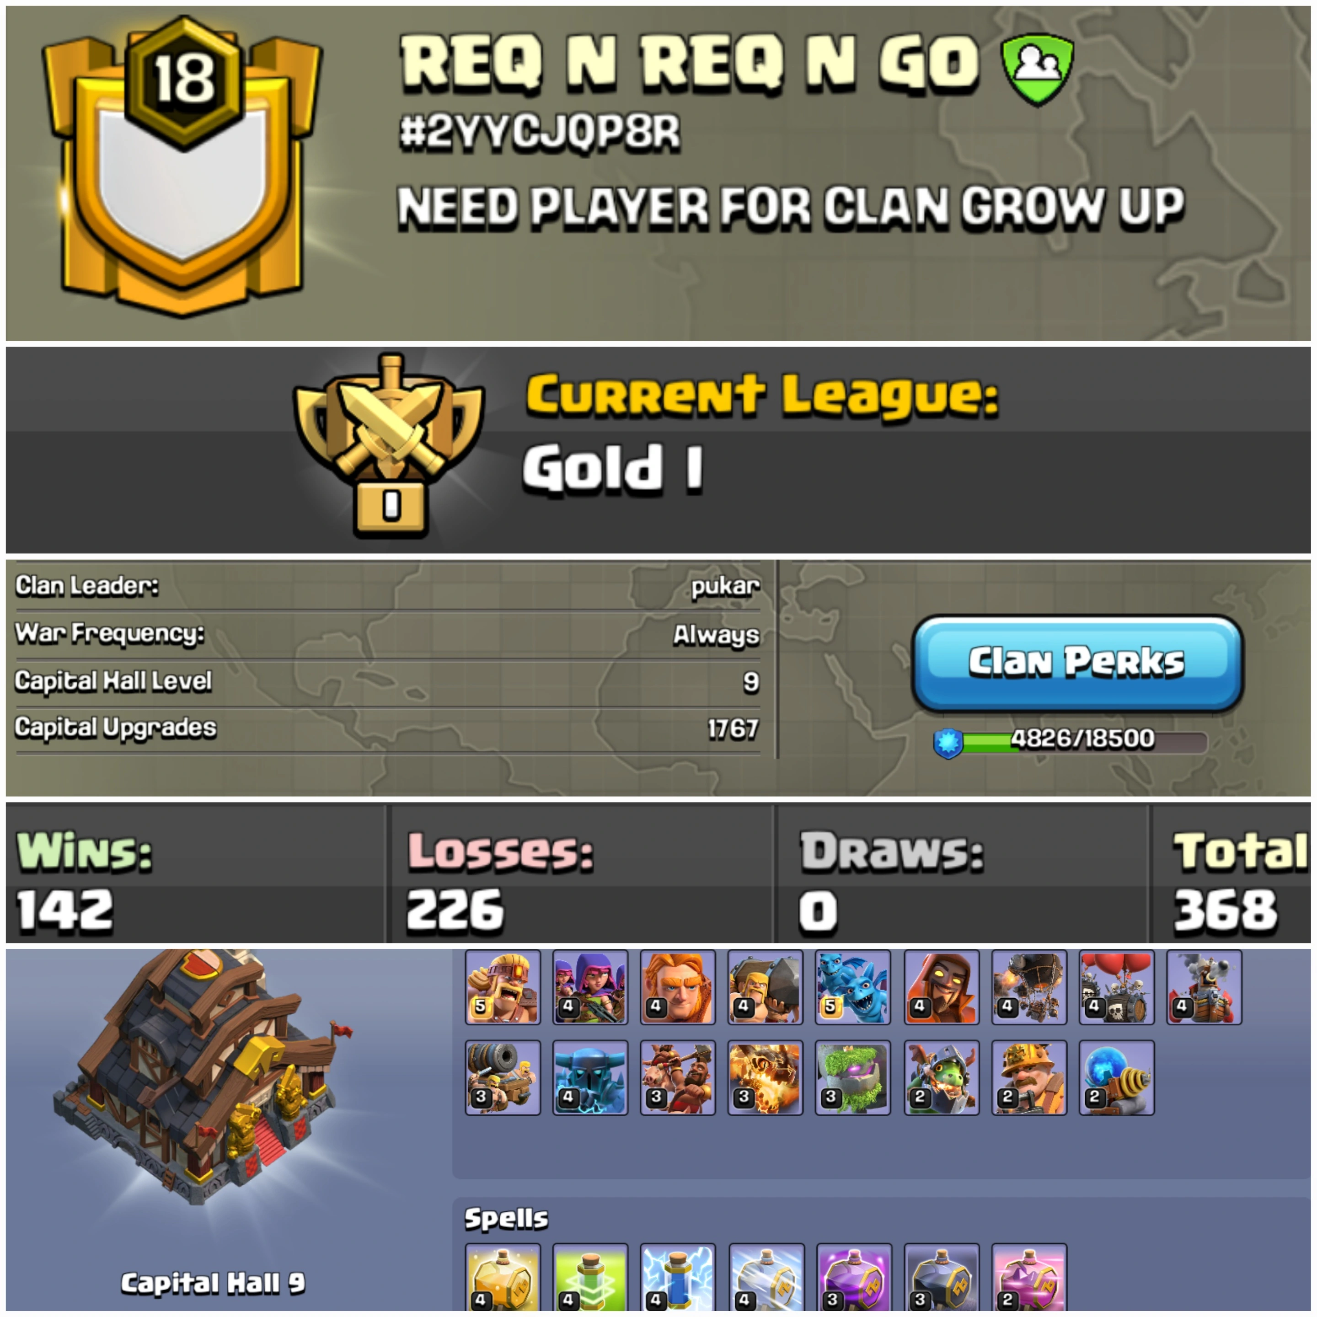Click the green friendly clan shield icon
1317x1317 pixels.
(1037, 70)
